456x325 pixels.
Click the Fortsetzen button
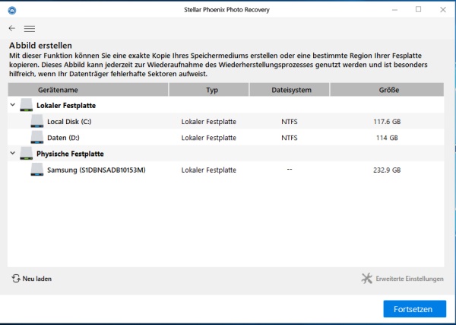click(x=414, y=309)
